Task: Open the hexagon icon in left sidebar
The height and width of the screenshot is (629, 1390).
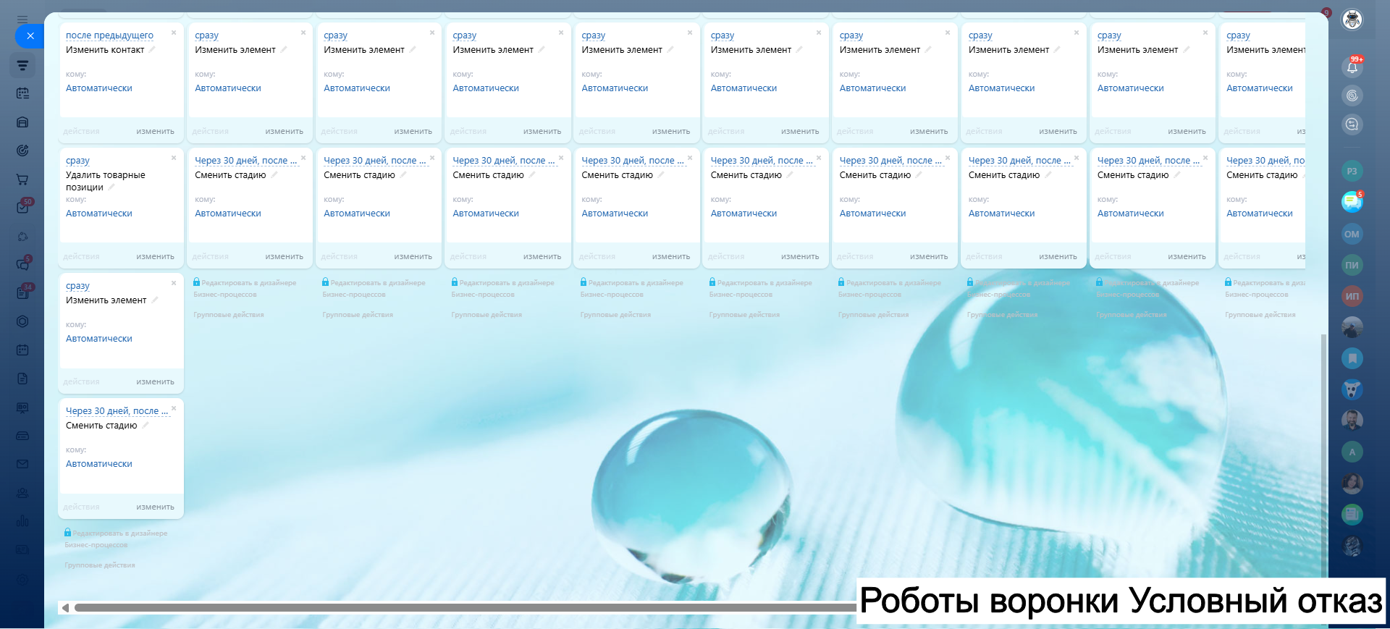Action: point(22,321)
